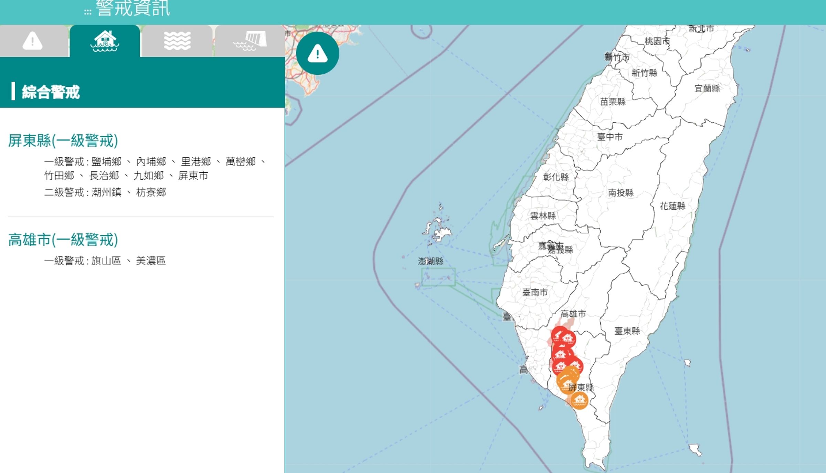Switch to the warning triangle alert tab
Viewport: 826px width, 473px height.
click(33, 41)
